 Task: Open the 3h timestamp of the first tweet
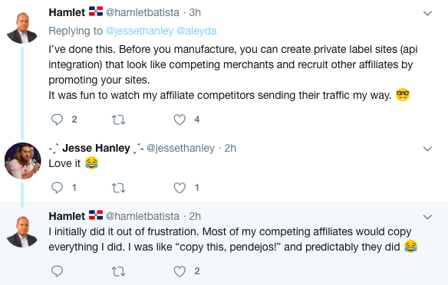pos(195,12)
